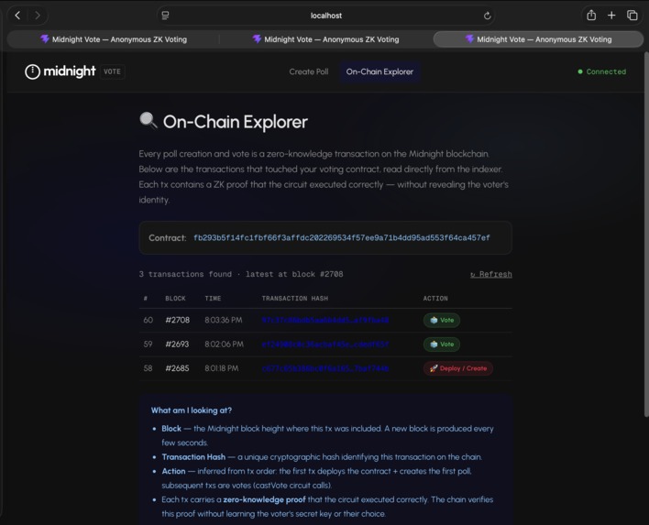The width and height of the screenshot is (649, 525).
Task: Click the page vertical scrollbar
Action: pyautogui.click(x=646, y=235)
